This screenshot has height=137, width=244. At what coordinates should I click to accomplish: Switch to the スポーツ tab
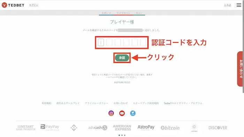(x=106, y=13)
